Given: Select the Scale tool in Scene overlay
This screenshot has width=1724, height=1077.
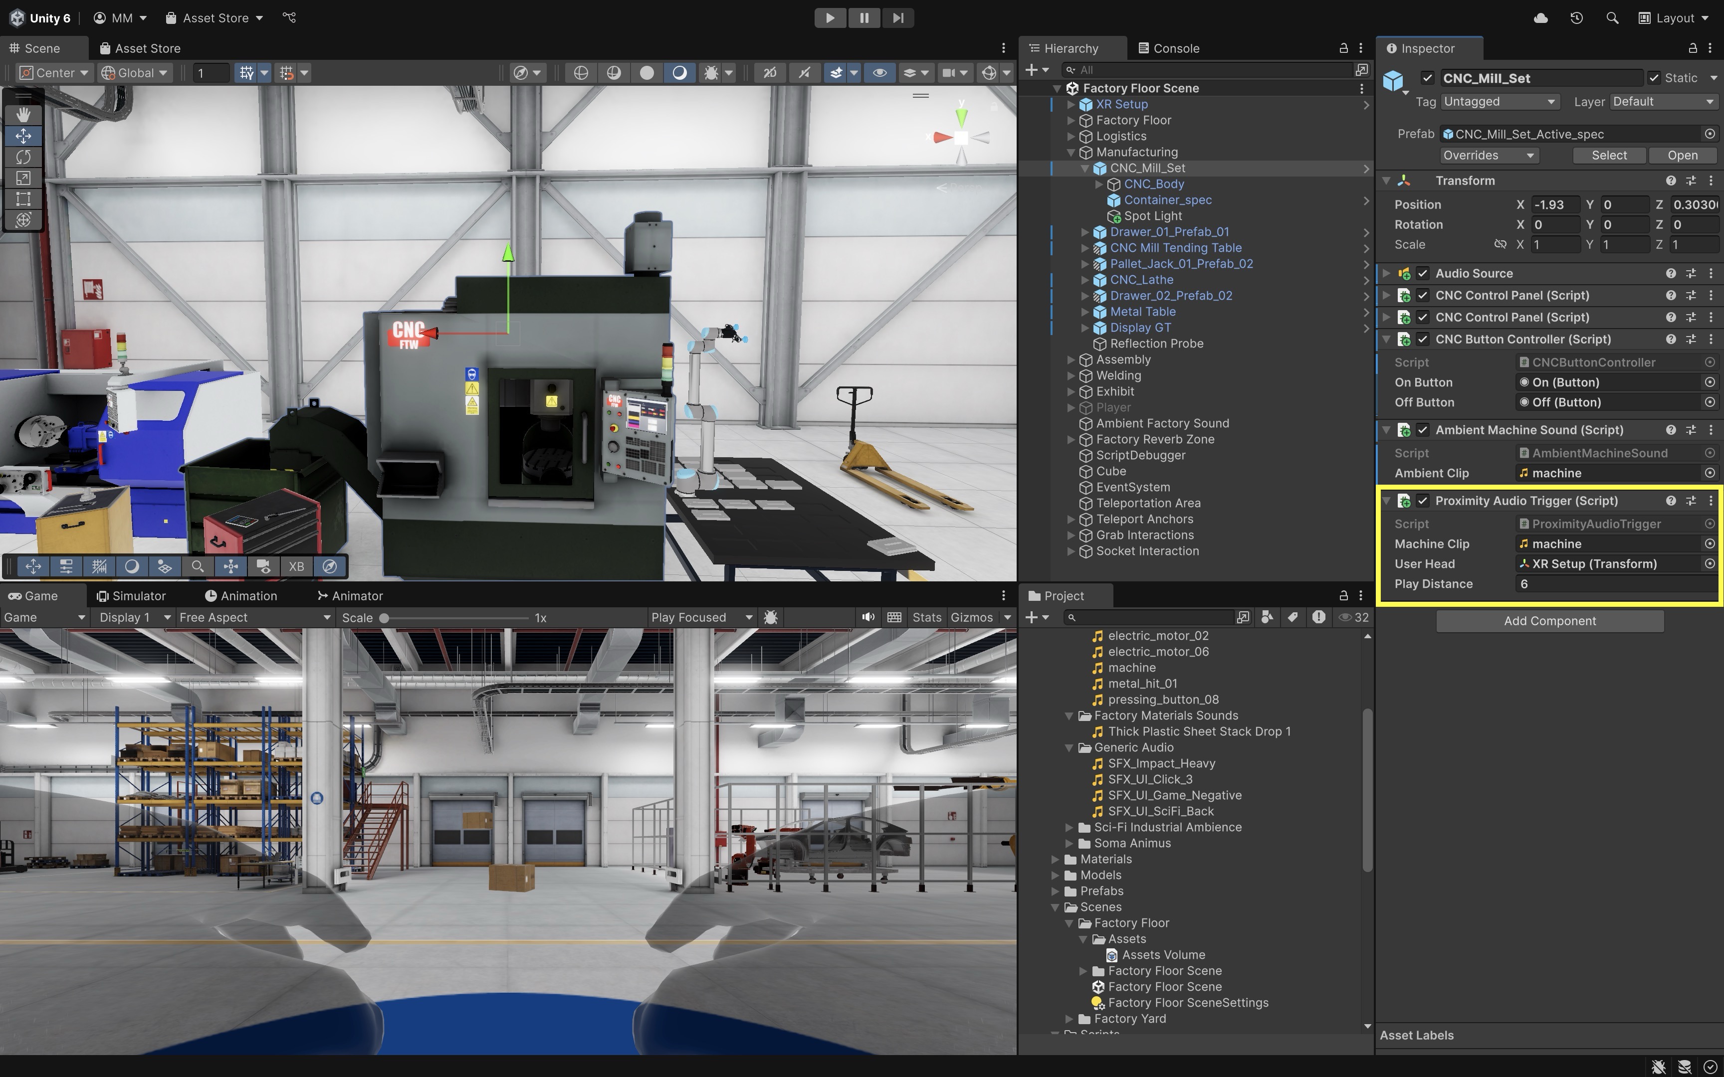Looking at the screenshot, I should tap(23, 178).
